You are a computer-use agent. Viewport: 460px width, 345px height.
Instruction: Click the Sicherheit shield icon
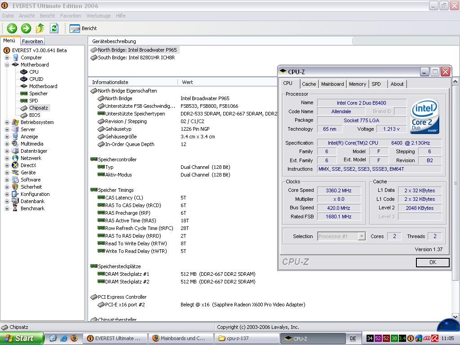pyautogui.click(x=15, y=187)
